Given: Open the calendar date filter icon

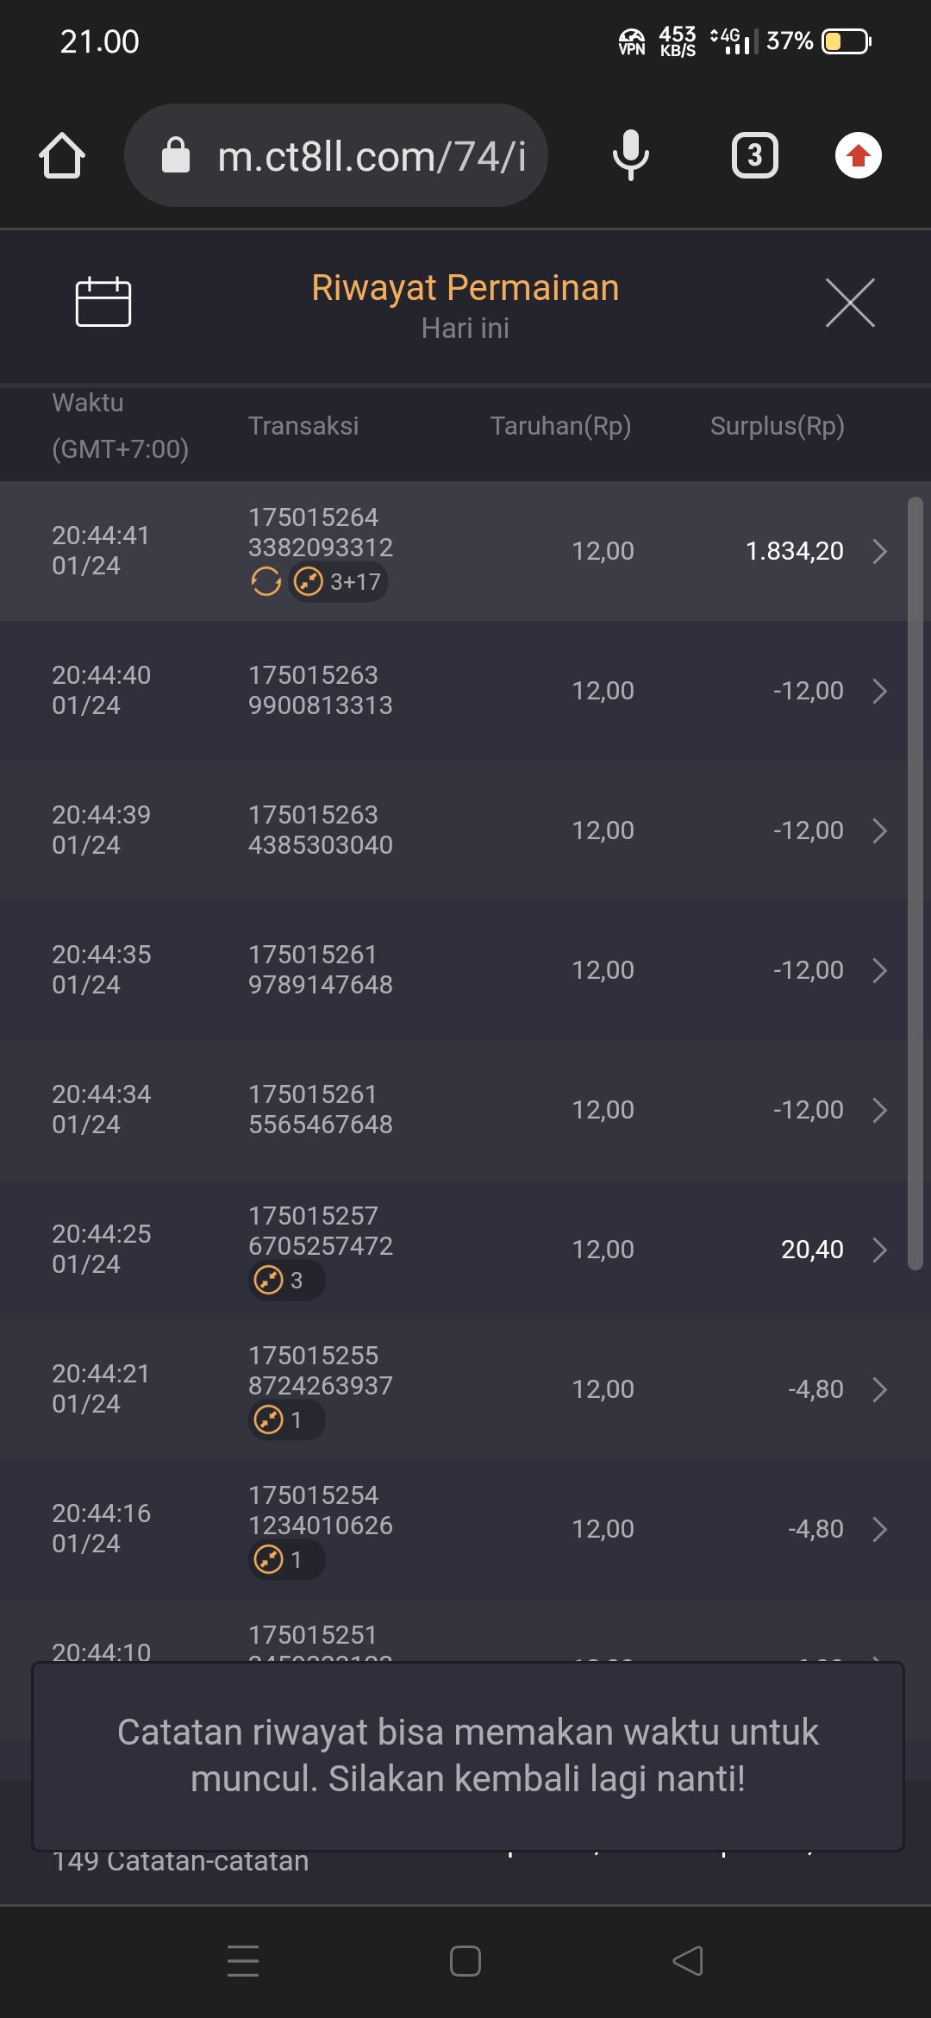Looking at the screenshot, I should point(103,302).
